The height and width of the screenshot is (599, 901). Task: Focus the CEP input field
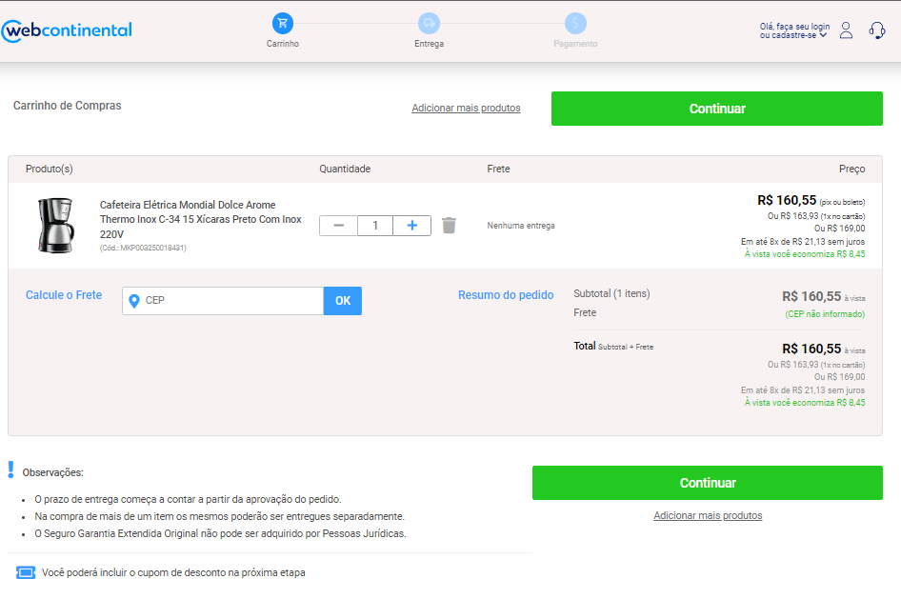[x=223, y=301]
